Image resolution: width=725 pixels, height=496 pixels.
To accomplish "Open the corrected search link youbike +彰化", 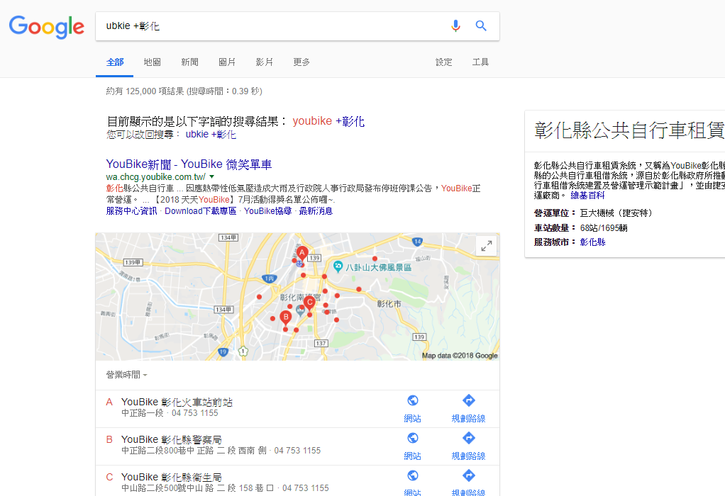I will (328, 121).
